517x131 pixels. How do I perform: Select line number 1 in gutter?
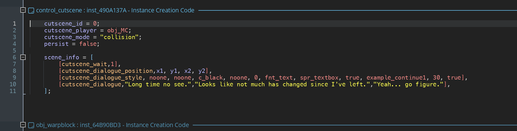point(14,24)
